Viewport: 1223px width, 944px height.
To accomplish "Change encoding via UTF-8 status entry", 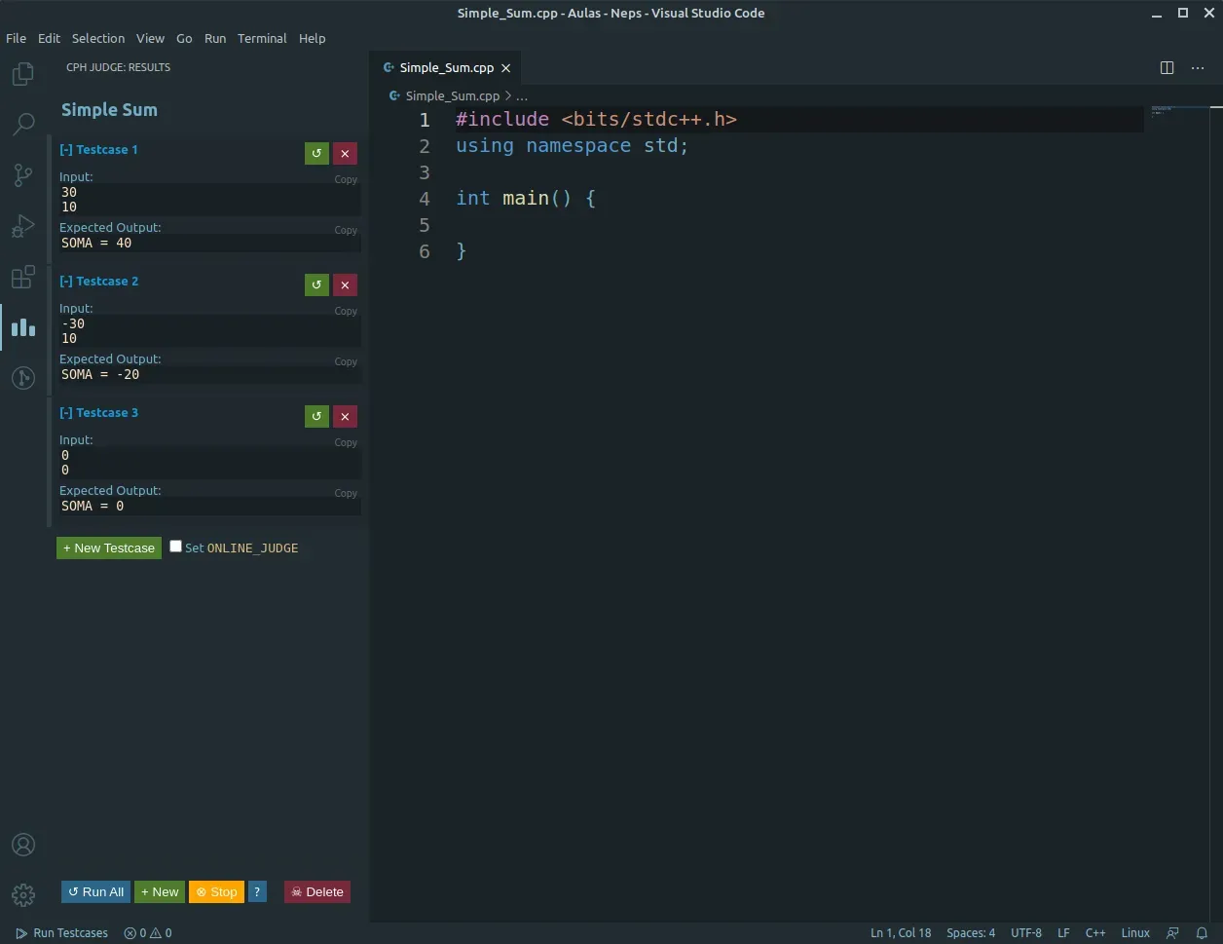I will tap(1026, 932).
